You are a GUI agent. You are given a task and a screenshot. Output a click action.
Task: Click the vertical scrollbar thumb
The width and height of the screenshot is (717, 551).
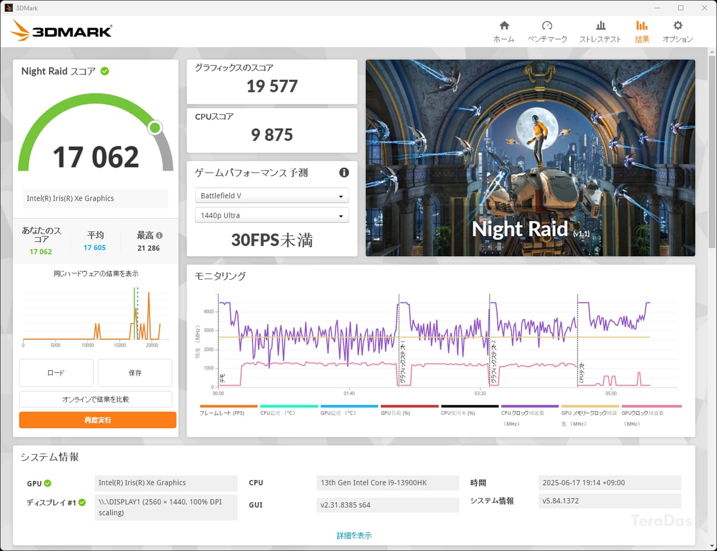click(712, 151)
